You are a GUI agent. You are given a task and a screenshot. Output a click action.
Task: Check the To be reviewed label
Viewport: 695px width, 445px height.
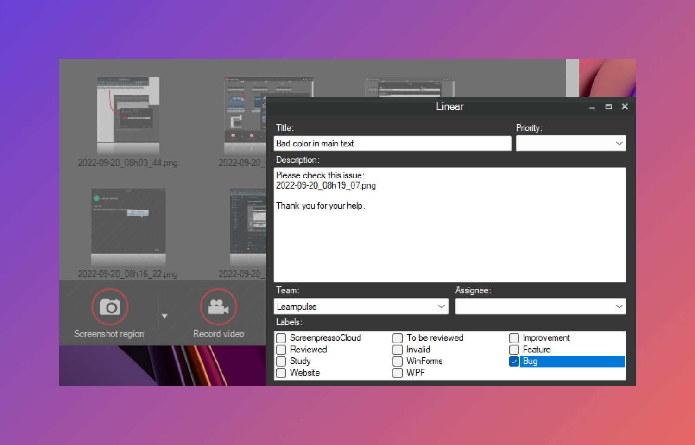pyautogui.click(x=398, y=338)
